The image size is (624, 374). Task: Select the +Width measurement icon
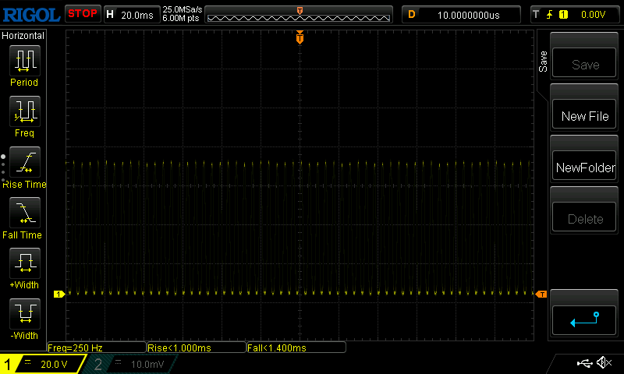[x=25, y=263]
